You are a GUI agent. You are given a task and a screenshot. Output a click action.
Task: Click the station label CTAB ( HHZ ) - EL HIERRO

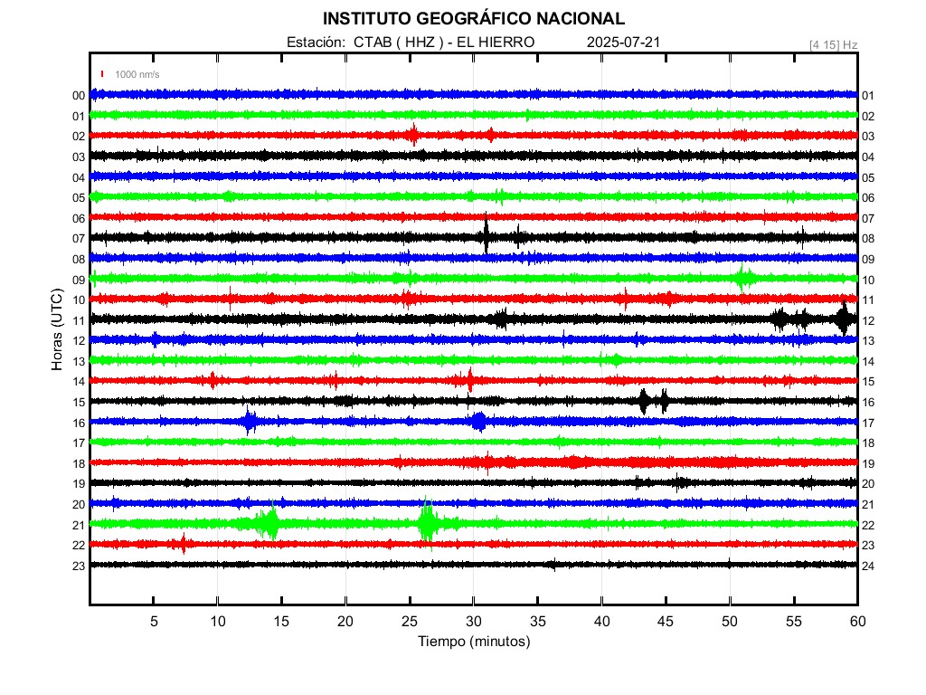[444, 43]
